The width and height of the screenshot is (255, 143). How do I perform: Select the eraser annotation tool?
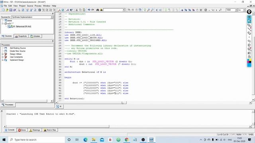pos(249,33)
